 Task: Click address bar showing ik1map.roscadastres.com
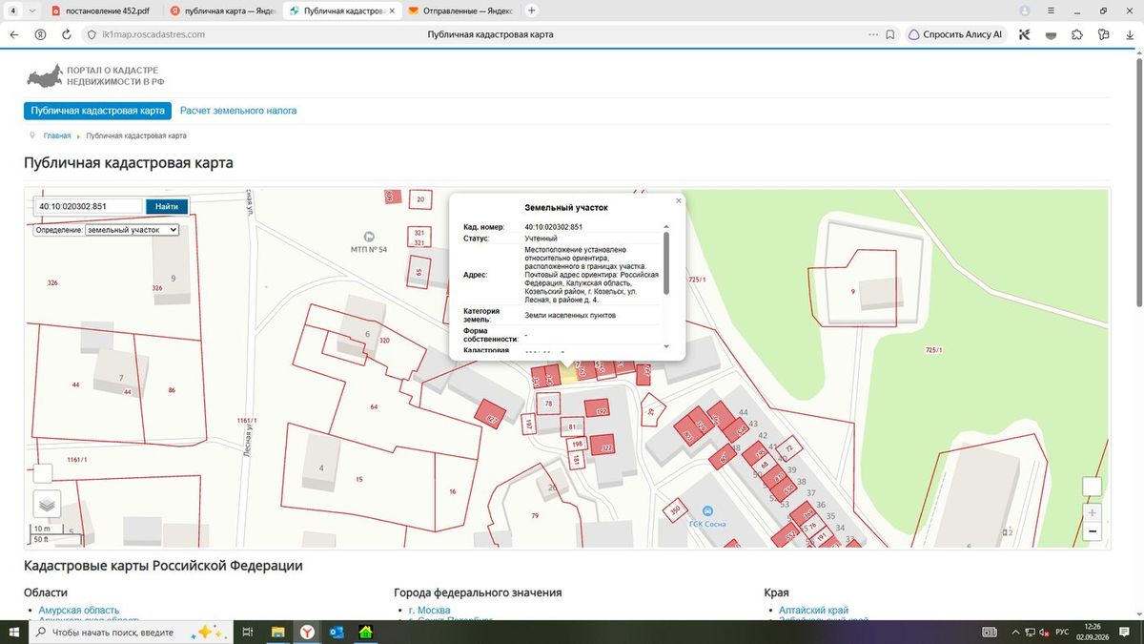point(153,33)
